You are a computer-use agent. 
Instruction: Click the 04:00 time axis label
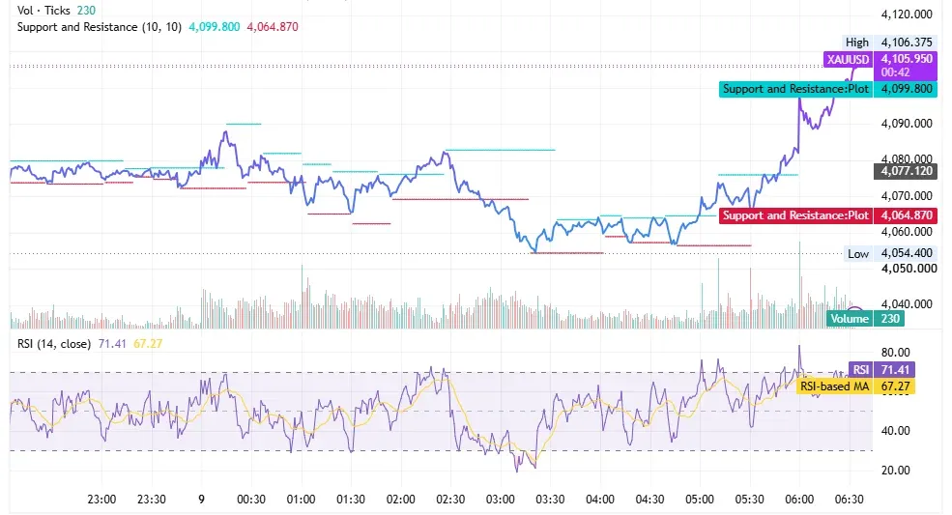tap(600, 500)
